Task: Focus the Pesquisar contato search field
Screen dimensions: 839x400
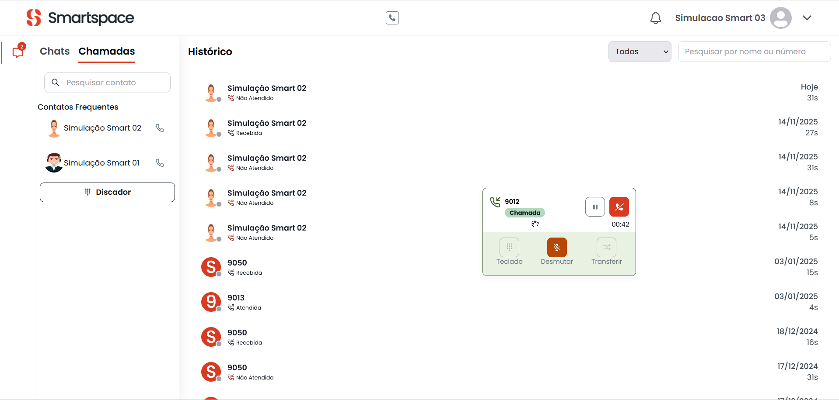Action: tap(114, 83)
